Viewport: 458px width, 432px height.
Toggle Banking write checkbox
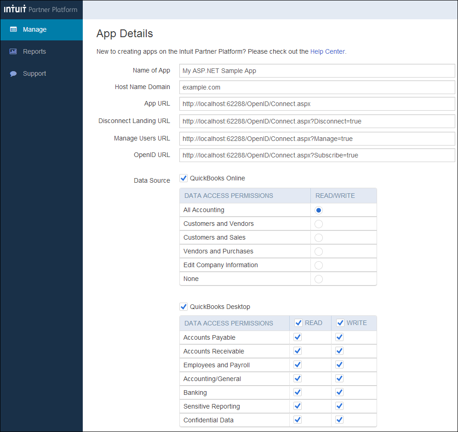339,393
